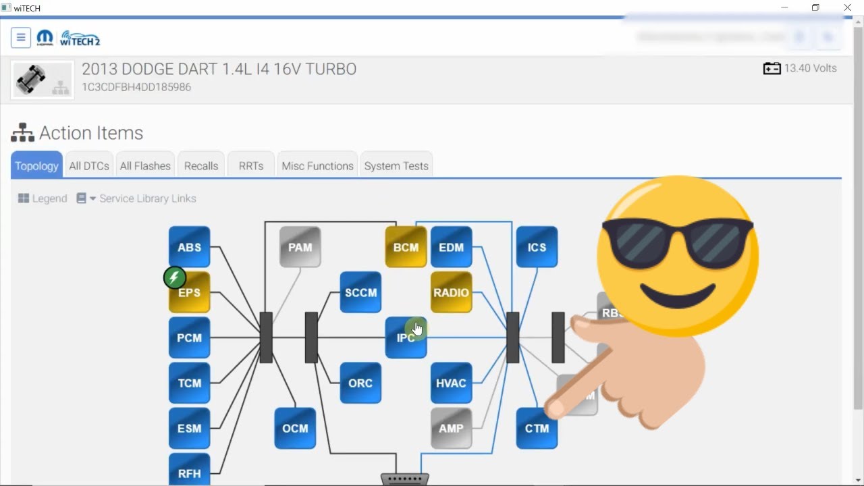The width and height of the screenshot is (864, 486).
Task: Select the grey PAM module node
Action: click(x=300, y=247)
